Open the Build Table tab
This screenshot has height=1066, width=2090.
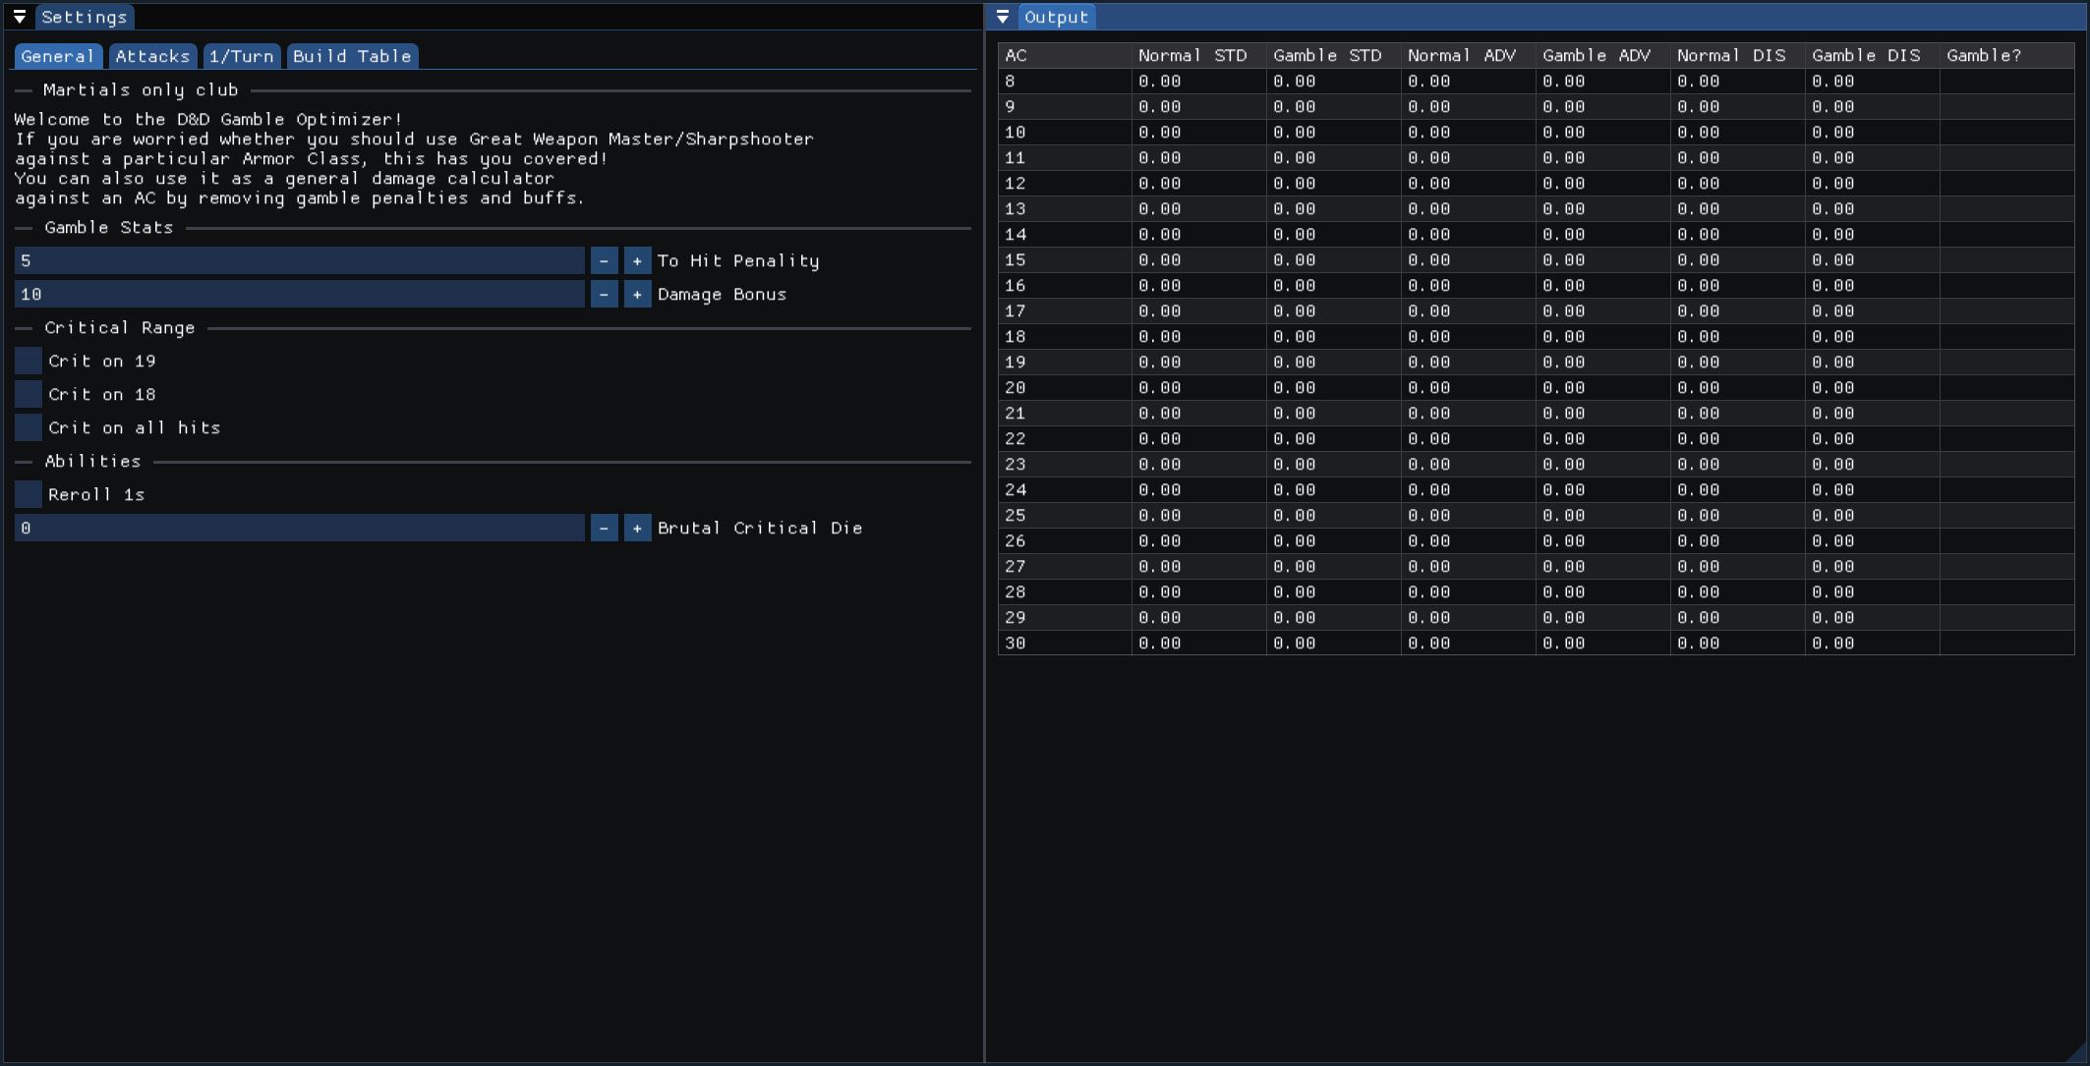click(x=352, y=56)
